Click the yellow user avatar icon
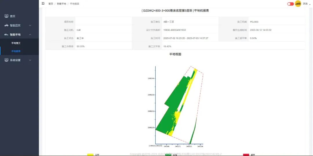The image size is (313, 156). pyautogui.click(x=298, y=4)
